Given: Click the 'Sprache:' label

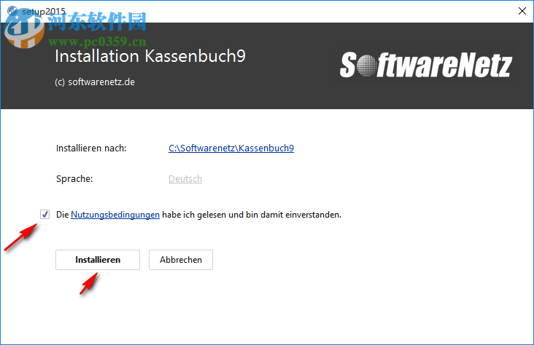Looking at the screenshot, I should click(74, 179).
